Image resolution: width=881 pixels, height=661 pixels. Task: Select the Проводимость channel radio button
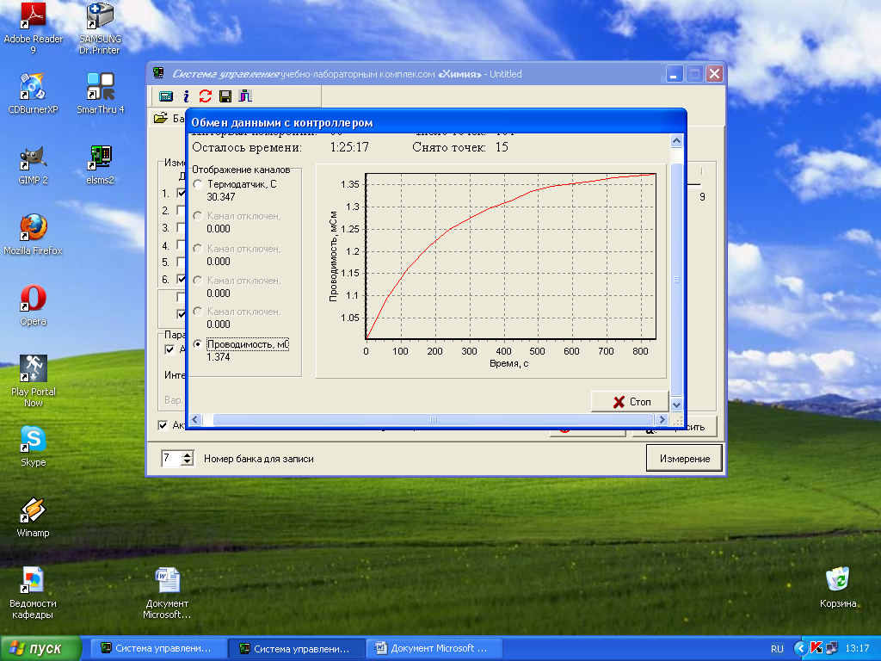(x=198, y=344)
